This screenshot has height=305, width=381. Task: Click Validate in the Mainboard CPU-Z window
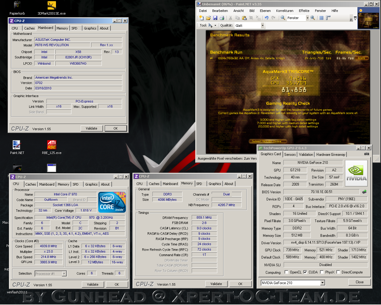pos(92,128)
